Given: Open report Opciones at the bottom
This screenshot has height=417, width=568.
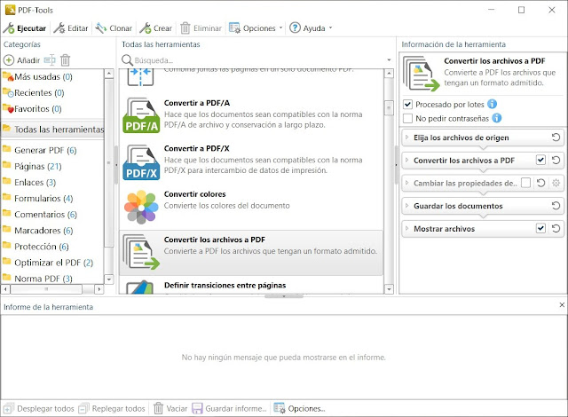Looking at the screenshot, I should point(300,409).
